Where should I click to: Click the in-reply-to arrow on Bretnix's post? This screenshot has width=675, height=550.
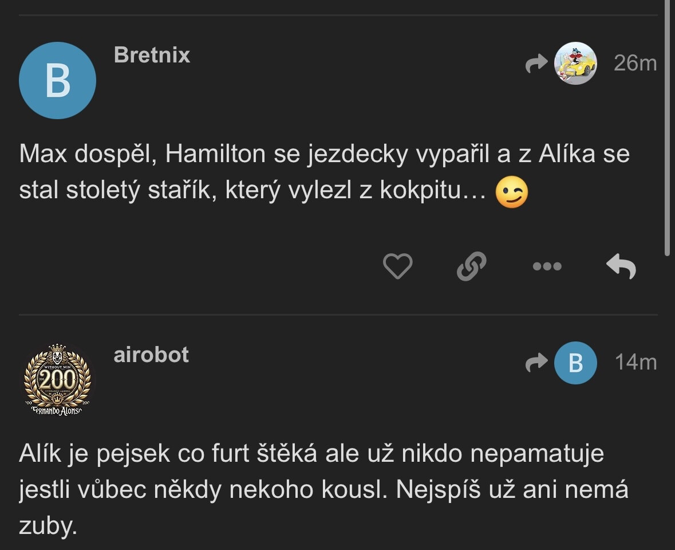pyautogui.click(x=536, y=64)
